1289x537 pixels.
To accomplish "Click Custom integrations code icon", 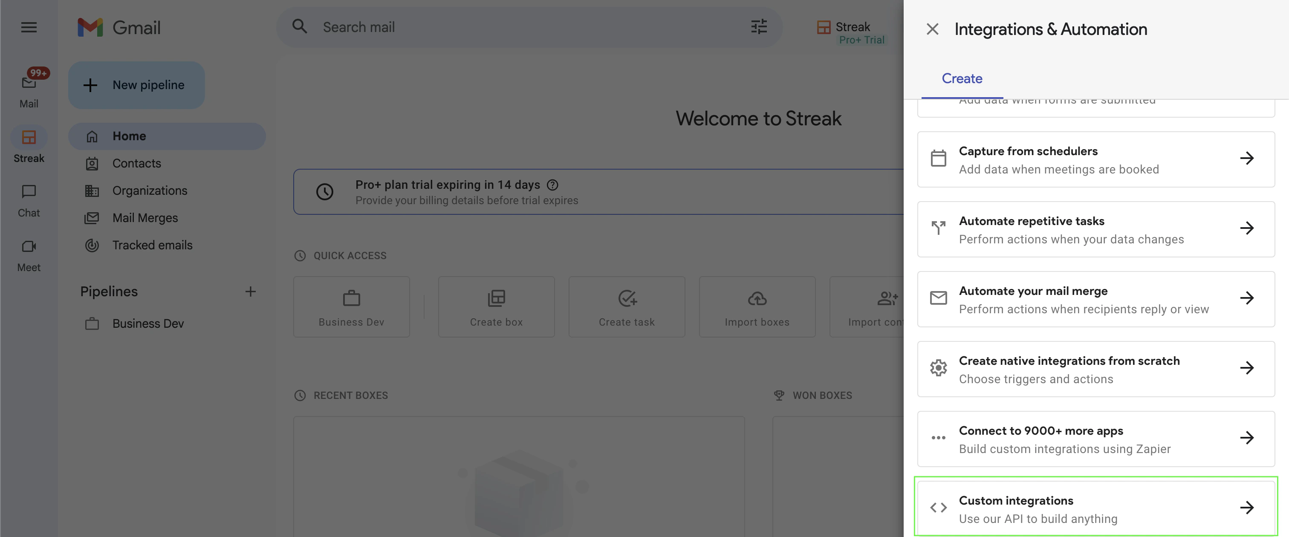I will point(938,508).
